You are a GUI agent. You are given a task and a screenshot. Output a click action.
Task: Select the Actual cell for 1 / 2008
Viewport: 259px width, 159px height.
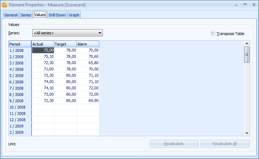coord(43,50)
